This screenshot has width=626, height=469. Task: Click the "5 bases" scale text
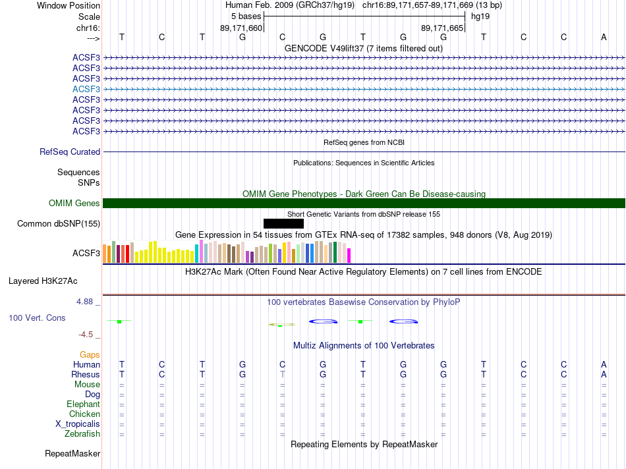246,16
